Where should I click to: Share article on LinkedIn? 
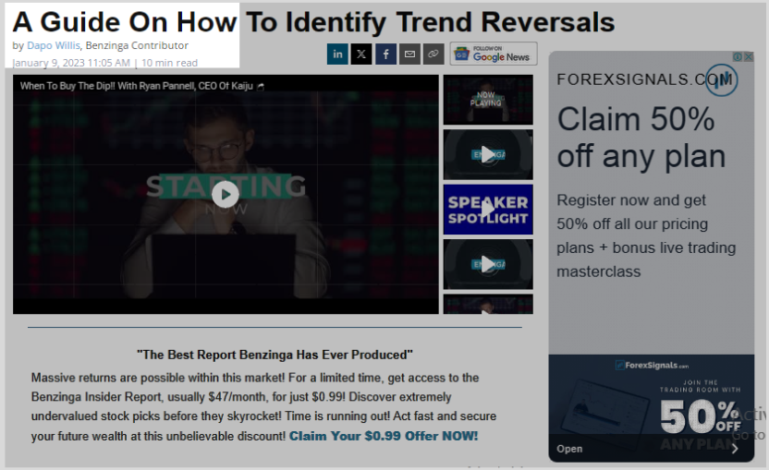click(x=337, y=54)
